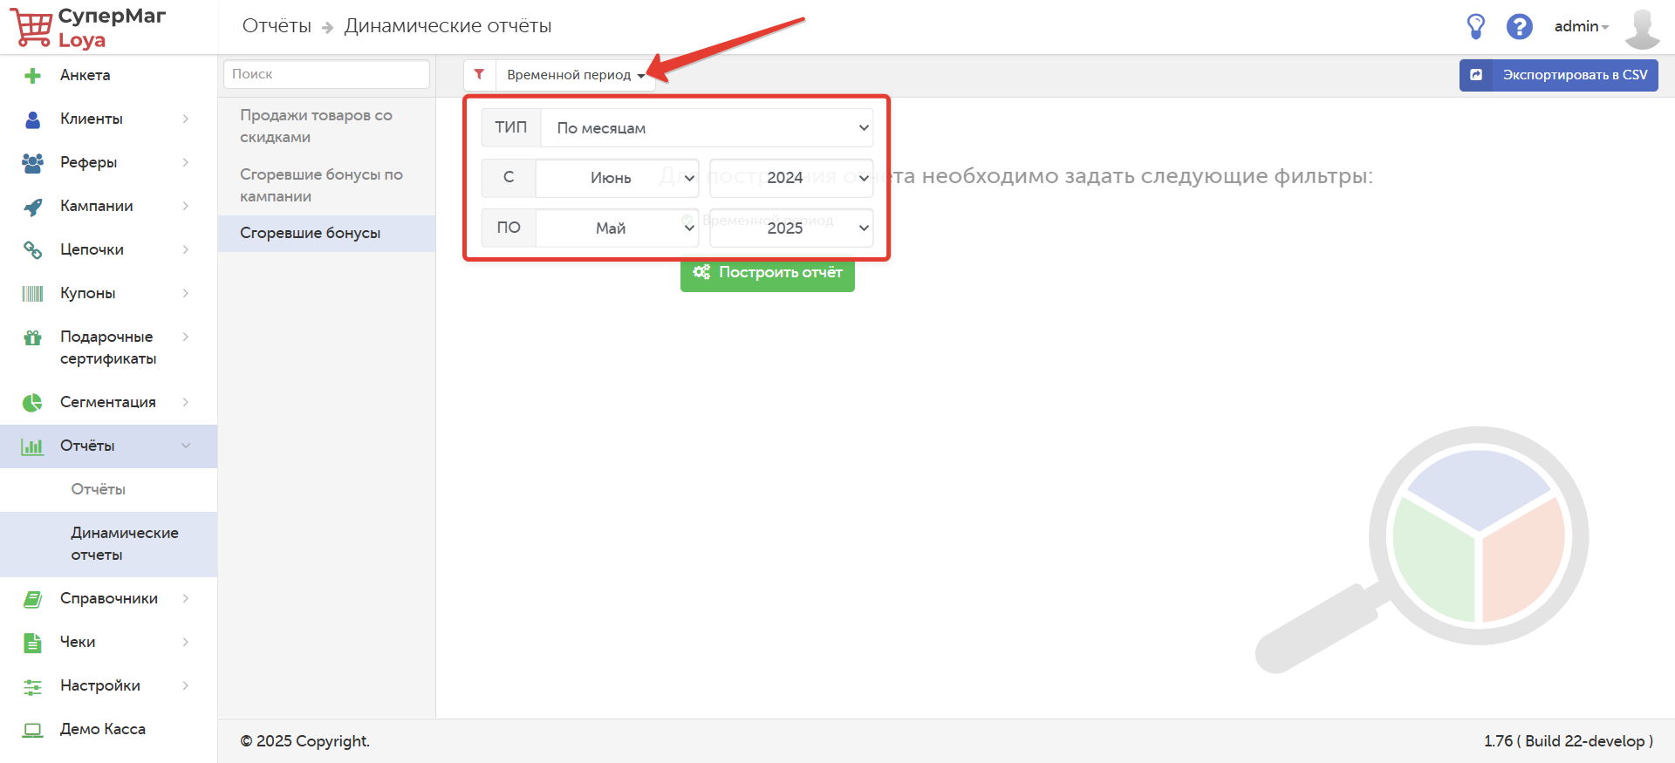Open the ТИП period type dropdown
The width and height of the screenshot is (1675, 763).
coord(706,128)
